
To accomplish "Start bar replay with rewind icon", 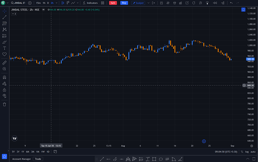I will pos(215,3).
